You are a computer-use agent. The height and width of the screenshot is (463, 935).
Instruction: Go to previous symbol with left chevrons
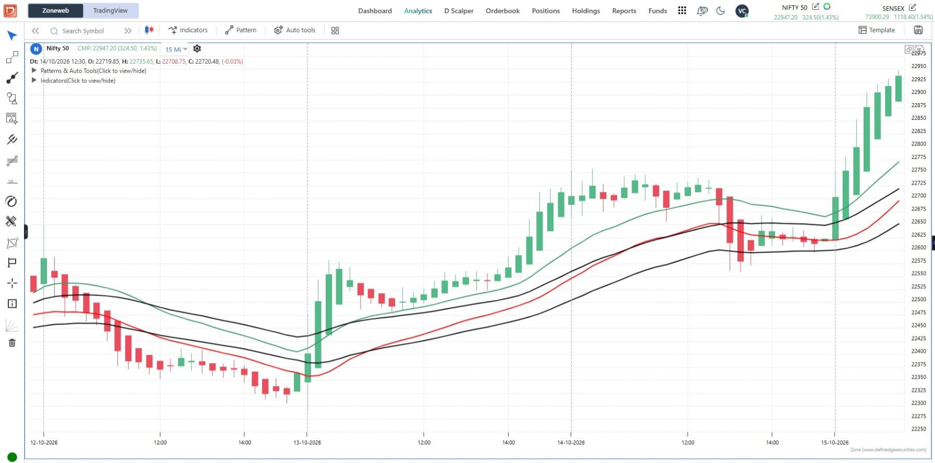tap(35, 31)
